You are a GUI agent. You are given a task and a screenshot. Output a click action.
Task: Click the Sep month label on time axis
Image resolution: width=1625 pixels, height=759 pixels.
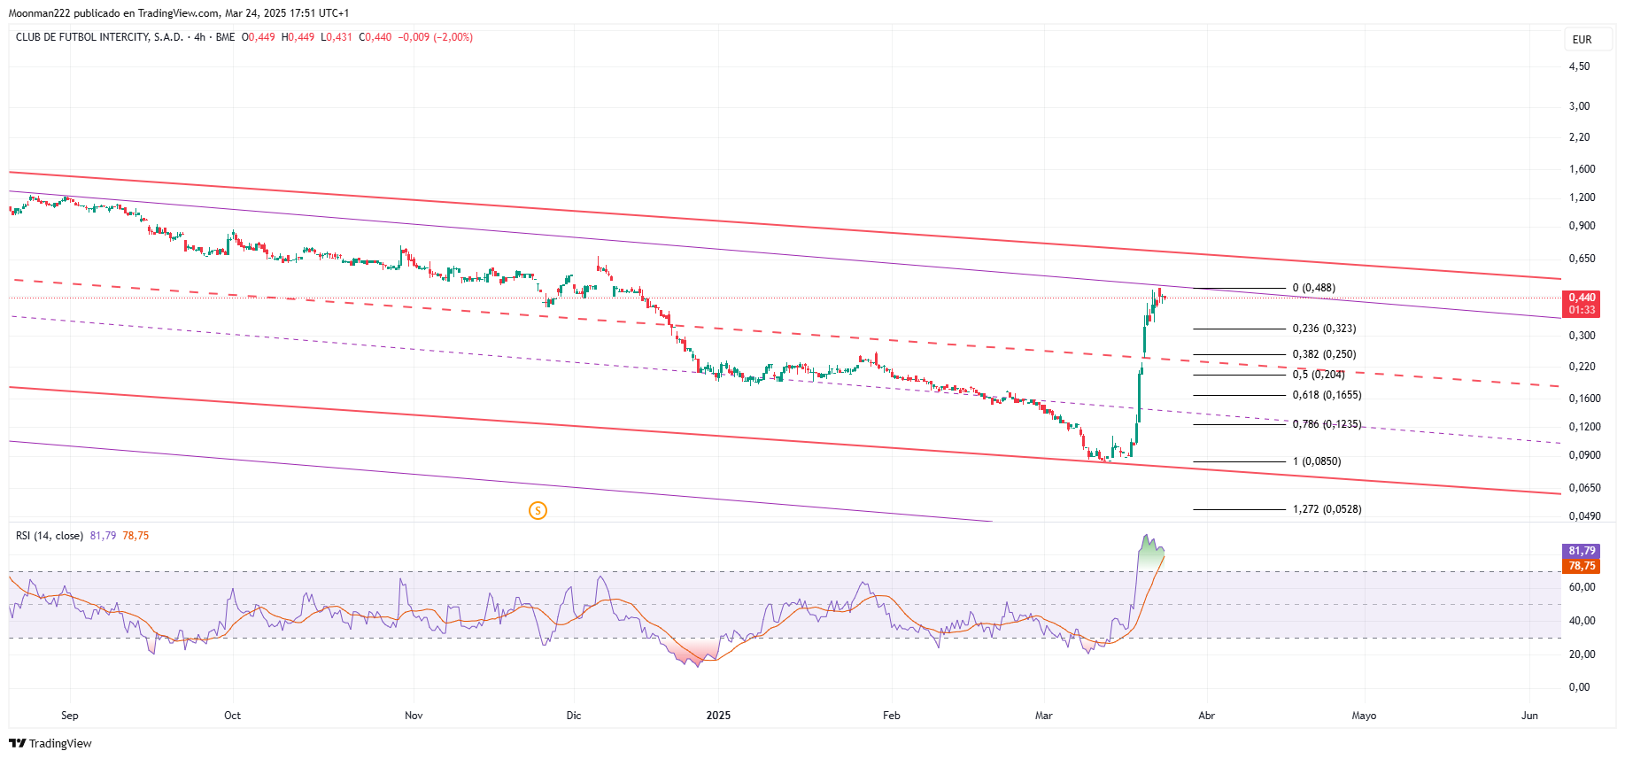click(70, 716)
